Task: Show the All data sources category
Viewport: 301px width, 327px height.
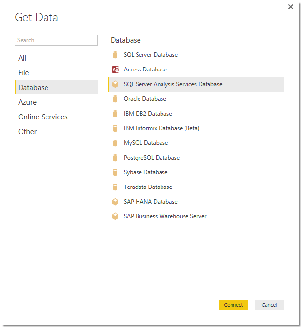Action: [23, 58]
